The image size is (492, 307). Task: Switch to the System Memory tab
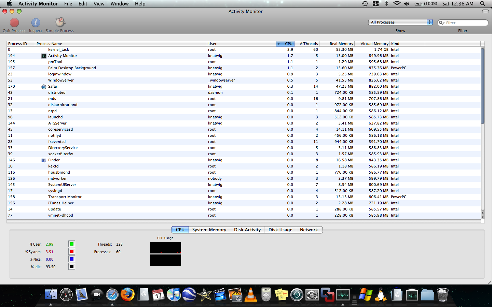tap(209, 230)
